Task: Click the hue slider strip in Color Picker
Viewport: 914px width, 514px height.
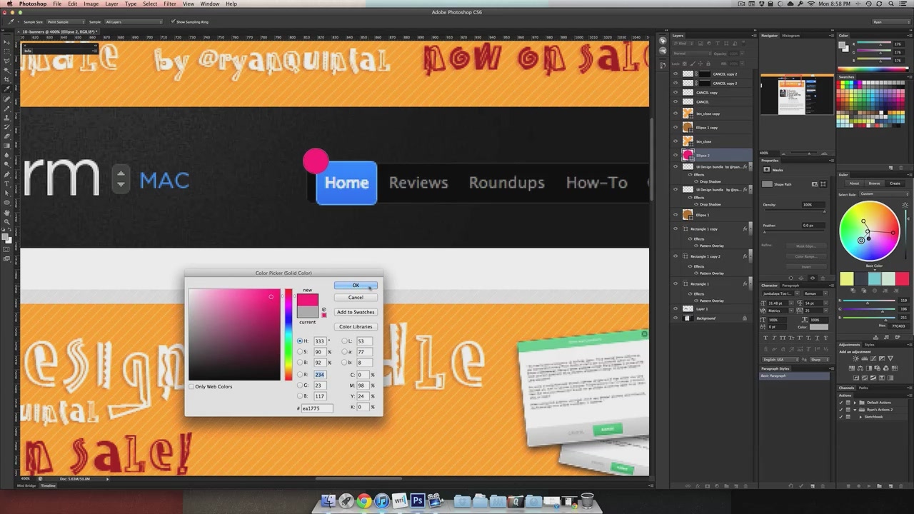Action: pos(288,335)
